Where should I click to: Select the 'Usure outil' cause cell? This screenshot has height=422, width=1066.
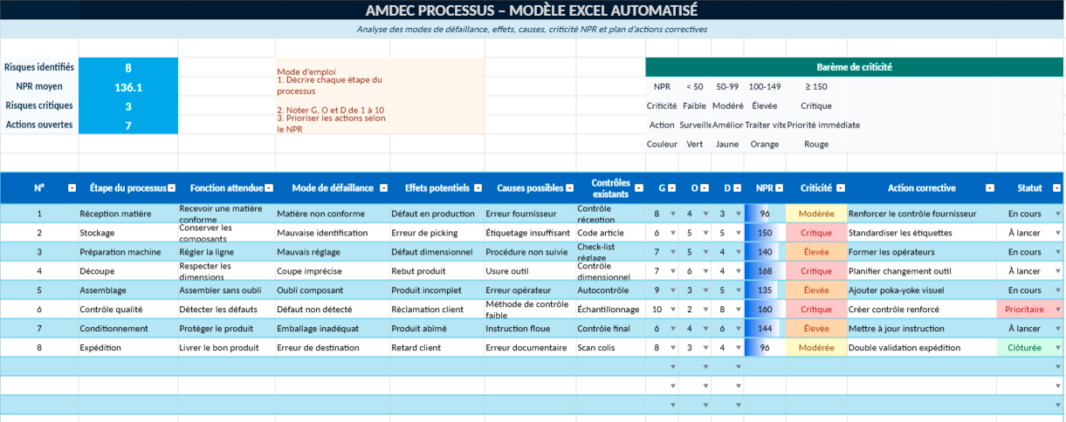coord(530,271)
